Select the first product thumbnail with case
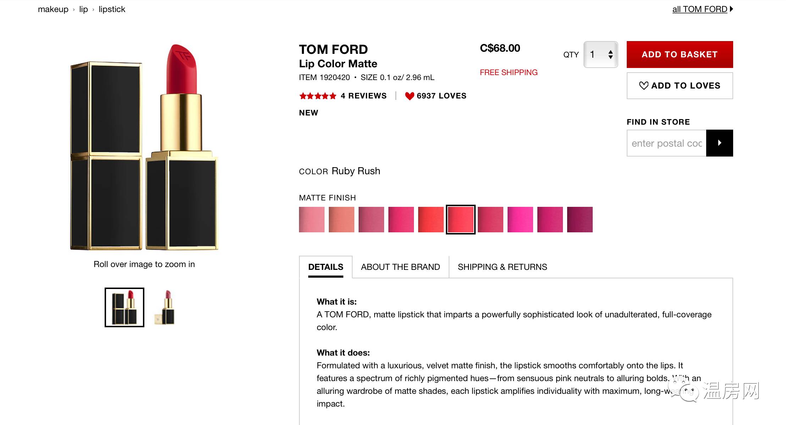Image resolution: width=786 pixels, height=425 pixels. click(124, 307)
